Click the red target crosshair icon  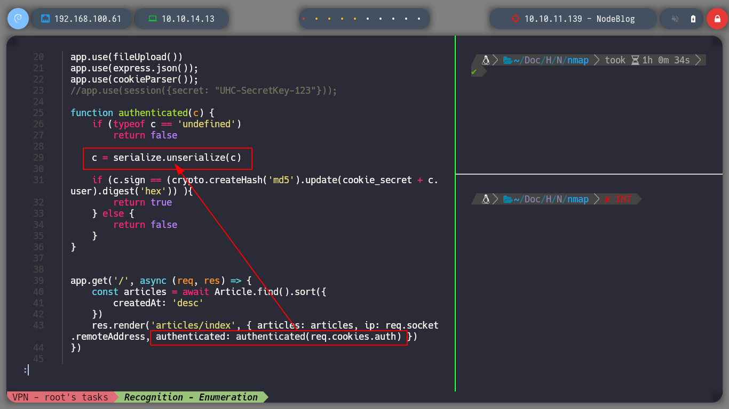(x=515, y=19)
